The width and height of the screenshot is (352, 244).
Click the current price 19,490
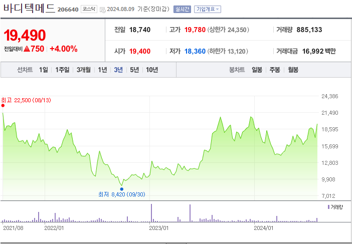click(25, 35)
